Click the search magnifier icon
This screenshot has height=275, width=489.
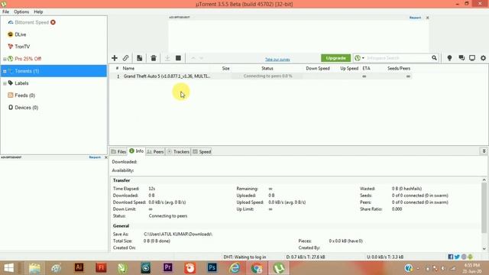coord(434,58)
